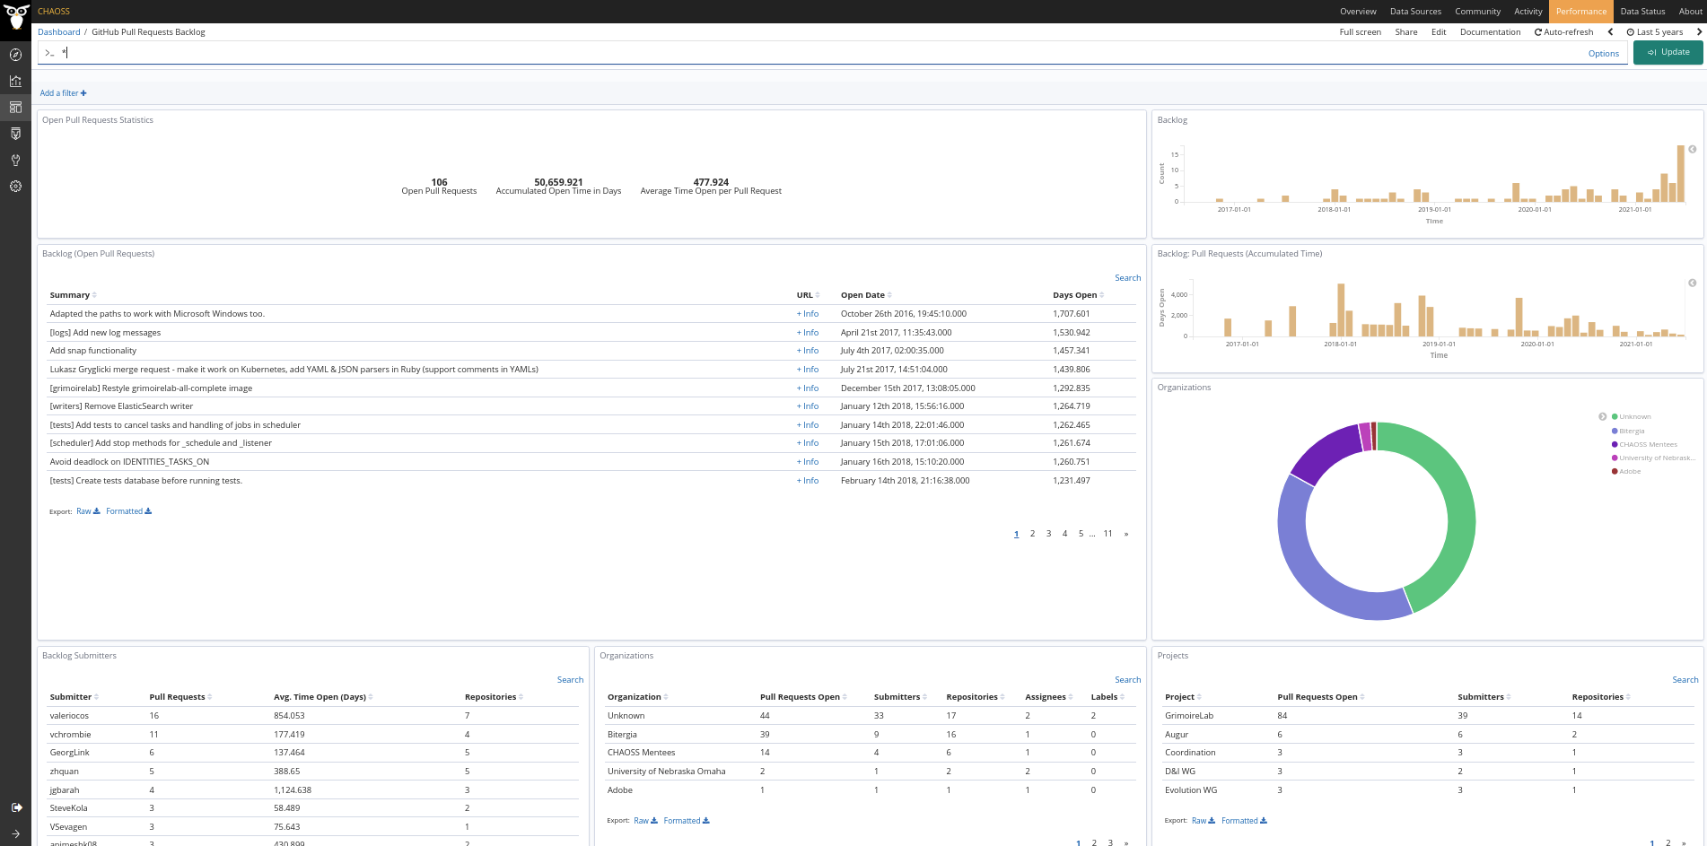Expand the sidebar using the bottom arrow icon
This screenshot has width=1707, height=846.
tap(15, 833)
